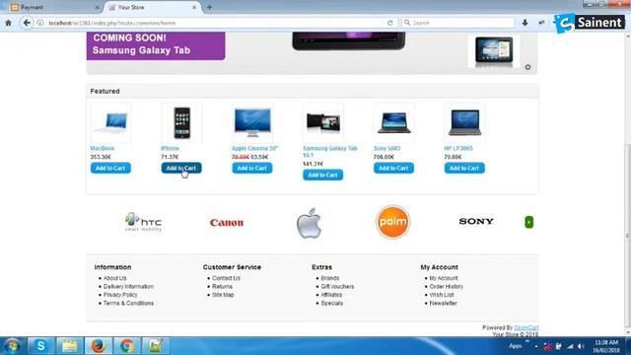
Task: Add HP LP3065 to cart
Action: pyautogui.click(x=464, y=168)
